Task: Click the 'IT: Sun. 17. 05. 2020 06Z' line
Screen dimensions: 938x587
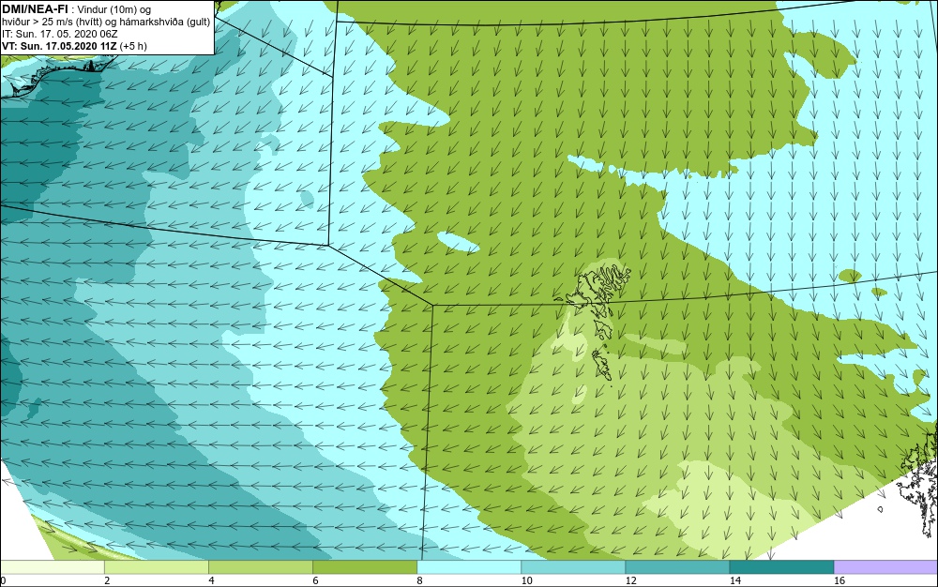Action: pos(60,34)
